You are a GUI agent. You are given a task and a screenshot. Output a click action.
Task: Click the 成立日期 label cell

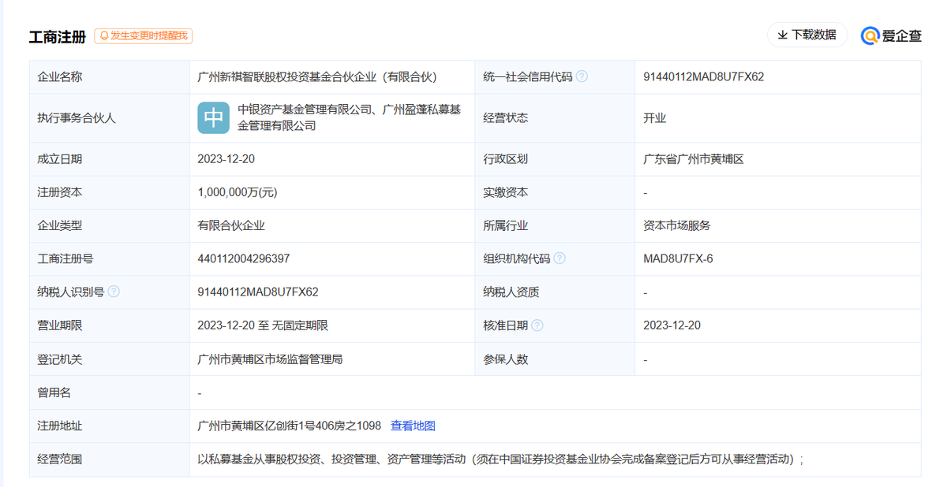[110, 159]
